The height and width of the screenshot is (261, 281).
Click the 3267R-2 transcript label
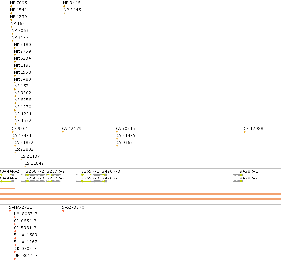tap(56, 171)
